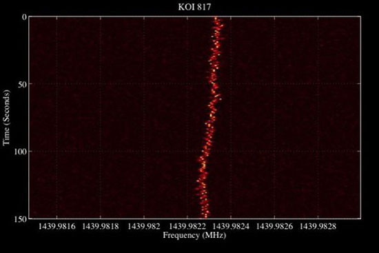Click the 1439.9816 frequency tick label
This screenshot has height=253, width=379.
coord(57,227)
